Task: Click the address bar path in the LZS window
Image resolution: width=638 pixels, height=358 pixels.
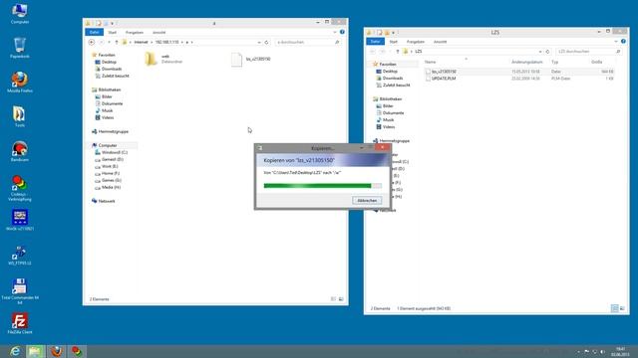Action: click(473, 52)
